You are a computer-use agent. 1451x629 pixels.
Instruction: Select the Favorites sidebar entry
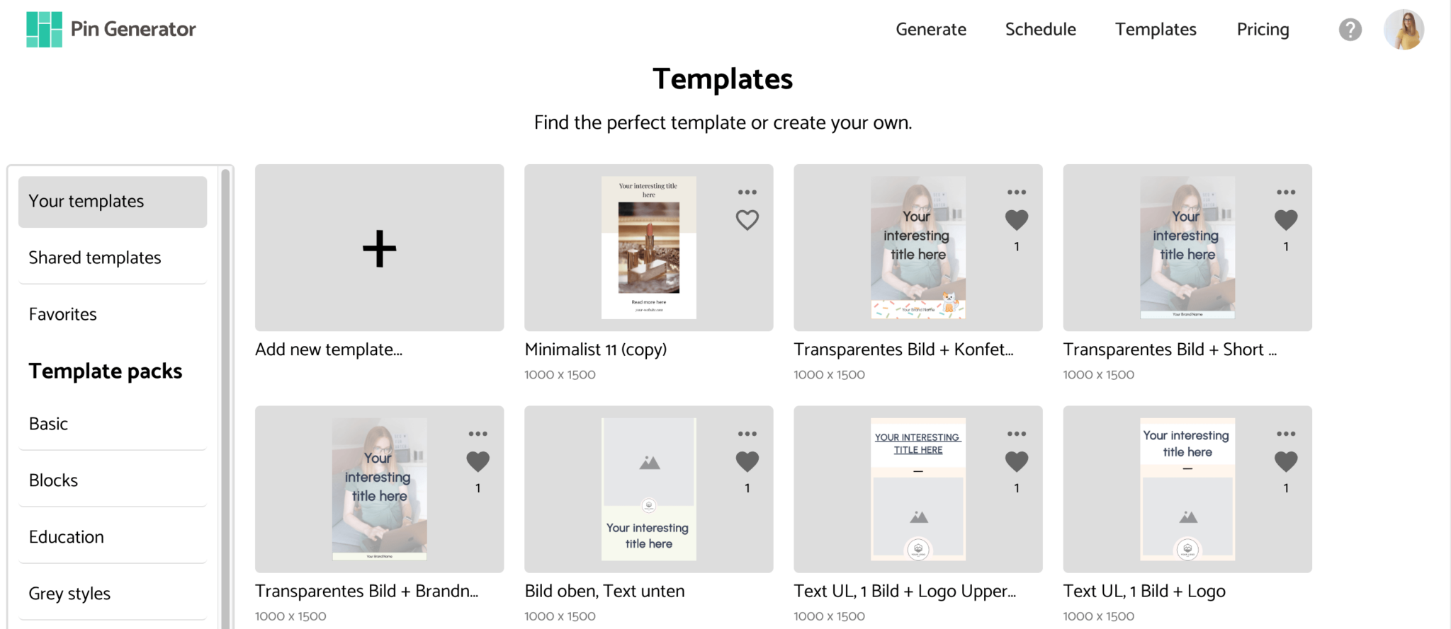click(x=62, y=313)
